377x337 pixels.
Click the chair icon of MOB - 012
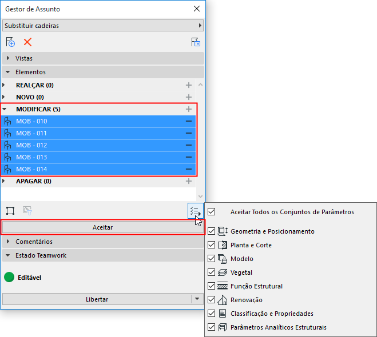[7, 145]
